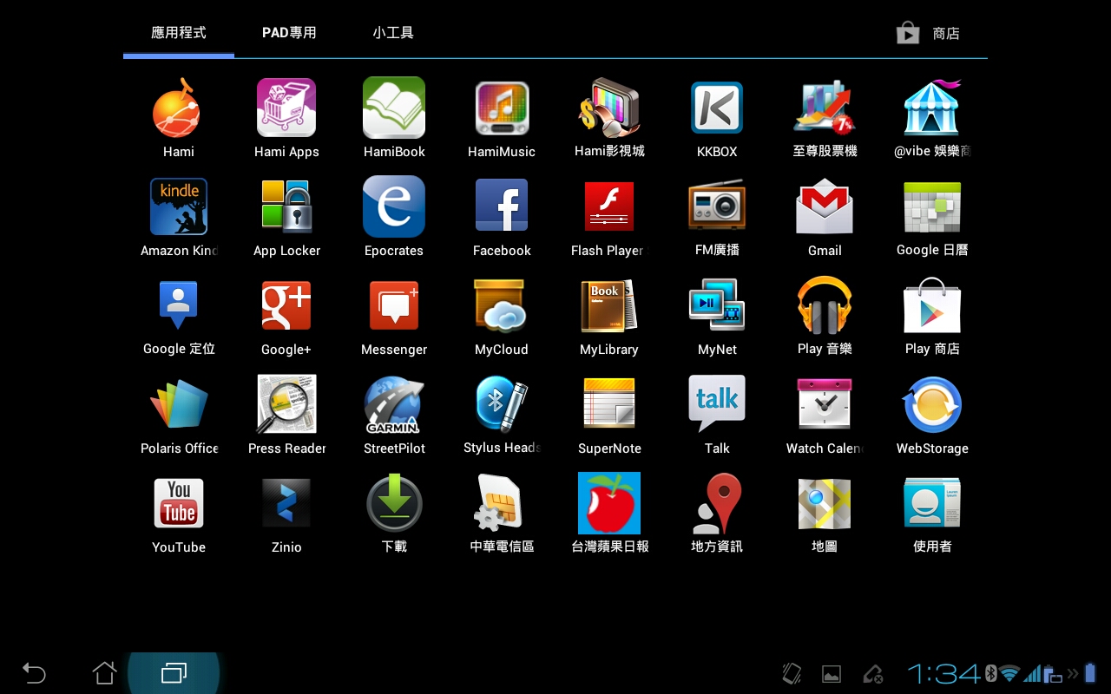
Task: Open 至尊股票機 stock app
Action: 825,108
